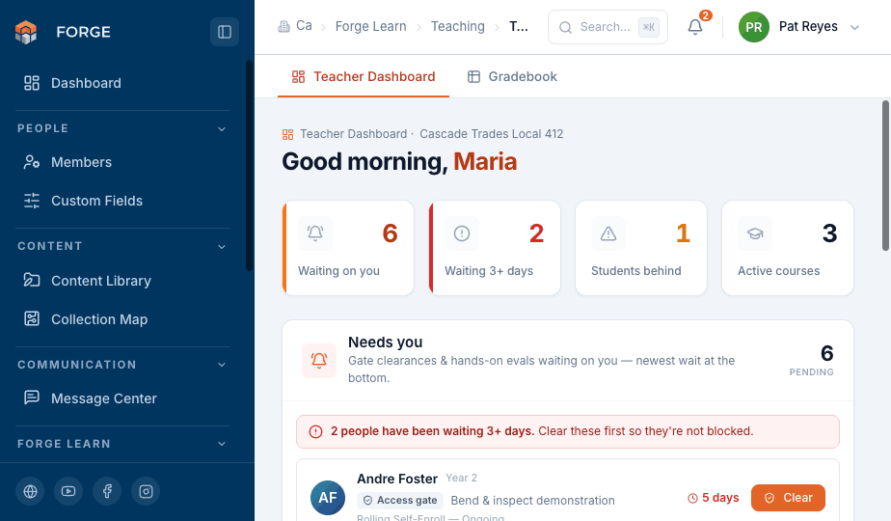Click the 6 PENDING count
The height and width of the screenshot is (521, 891).
click(x=812, y=360)
